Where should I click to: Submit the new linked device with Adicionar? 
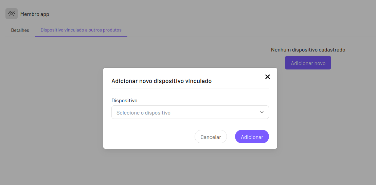tap(252, 137)
